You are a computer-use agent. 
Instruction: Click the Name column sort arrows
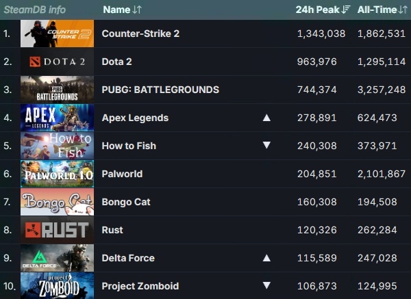click(137, 10)
